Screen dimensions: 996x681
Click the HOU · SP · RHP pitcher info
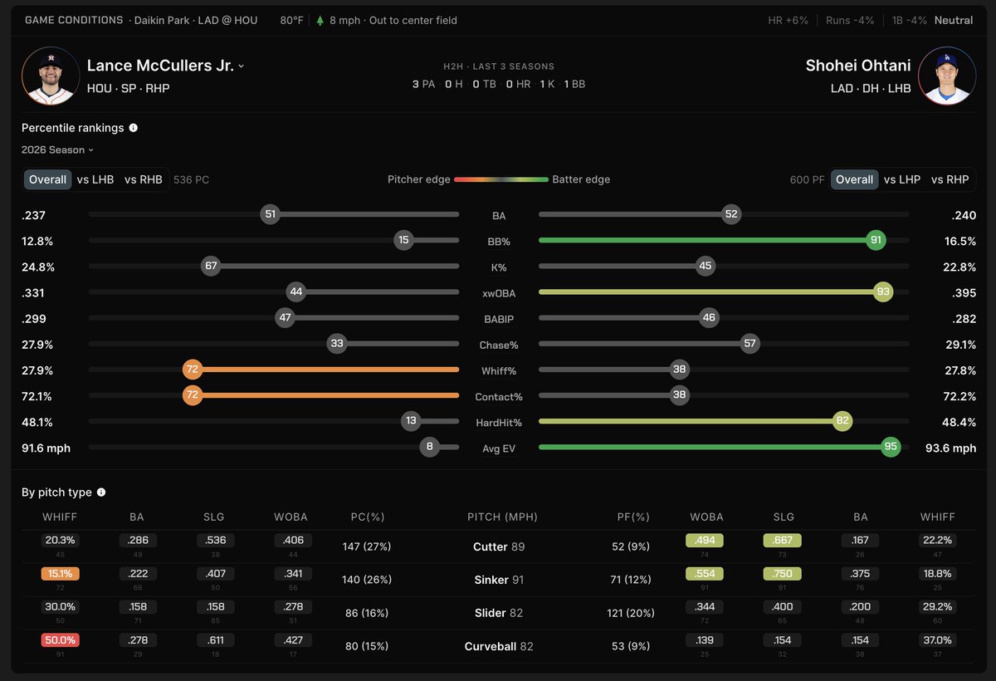(x=129, y=88)
